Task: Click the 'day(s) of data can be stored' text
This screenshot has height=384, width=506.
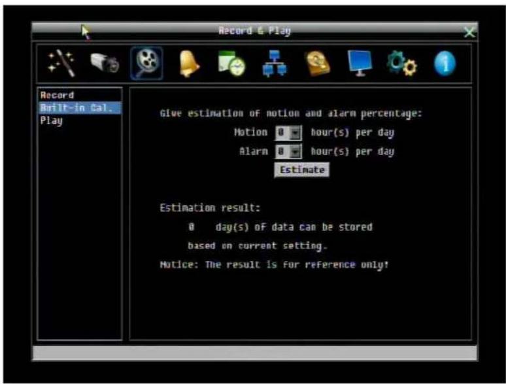Action: [294, 228]
